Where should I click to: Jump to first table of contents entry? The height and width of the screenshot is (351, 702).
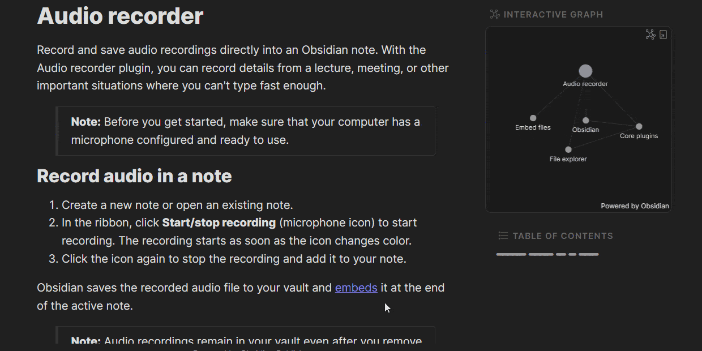point(511,254)
